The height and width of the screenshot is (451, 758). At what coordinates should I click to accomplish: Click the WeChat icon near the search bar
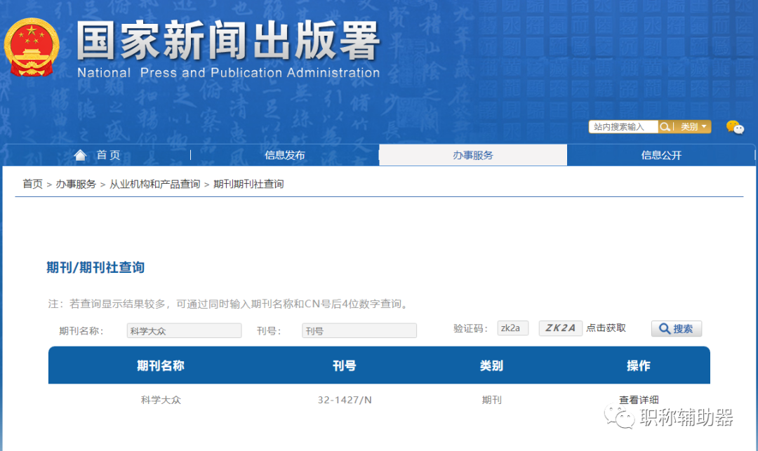coord(734,128)
